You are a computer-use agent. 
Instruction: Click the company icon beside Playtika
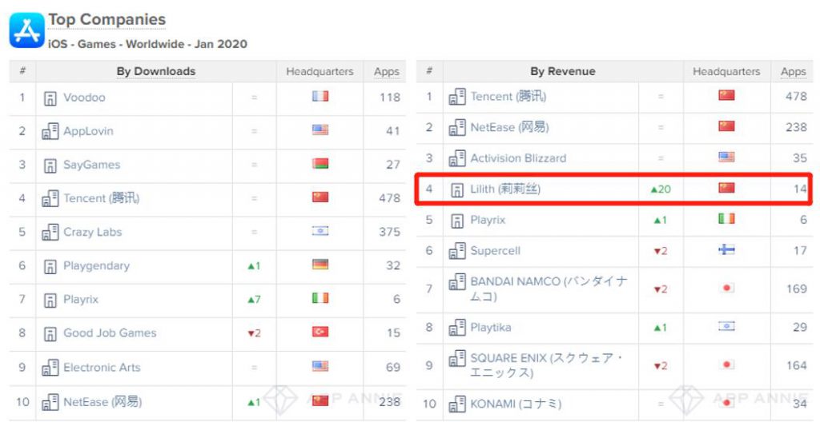pos(457,328)
